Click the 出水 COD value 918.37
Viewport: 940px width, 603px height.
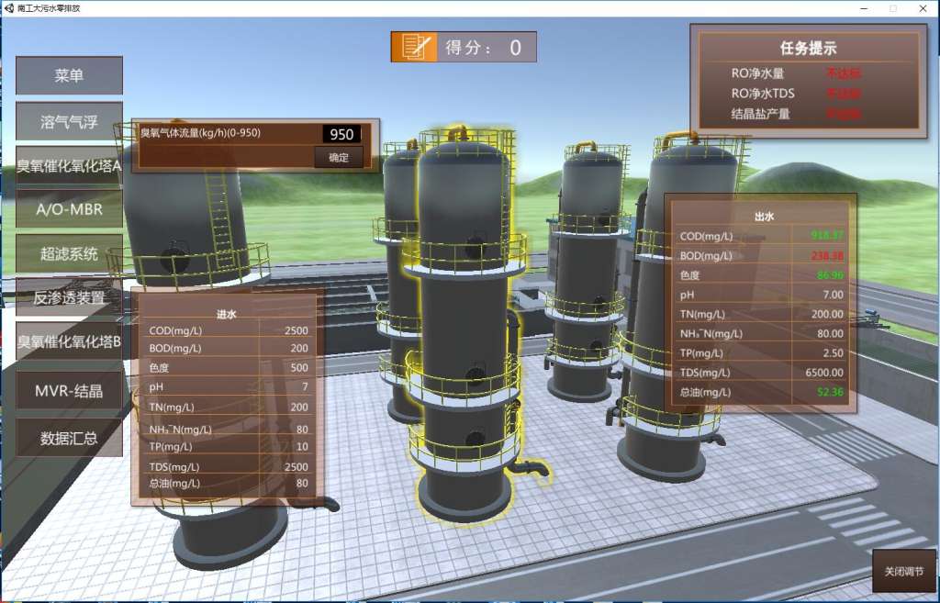pyautogui.click(x=827, y=236)
